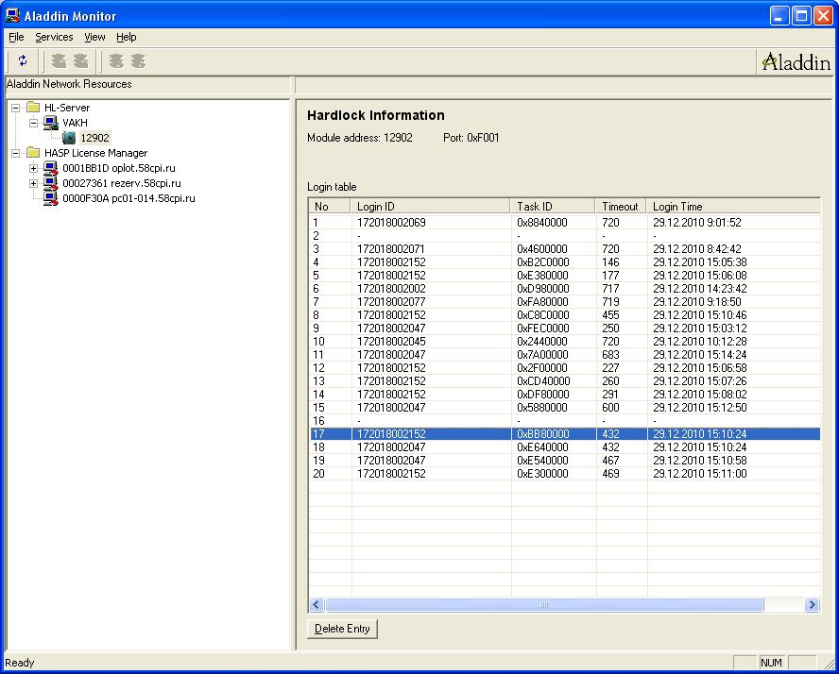The height and width of the screenshot is (674, 839).
Task: Select the 00027361 rezerv.58cpi.ru label
Action: 122,183
